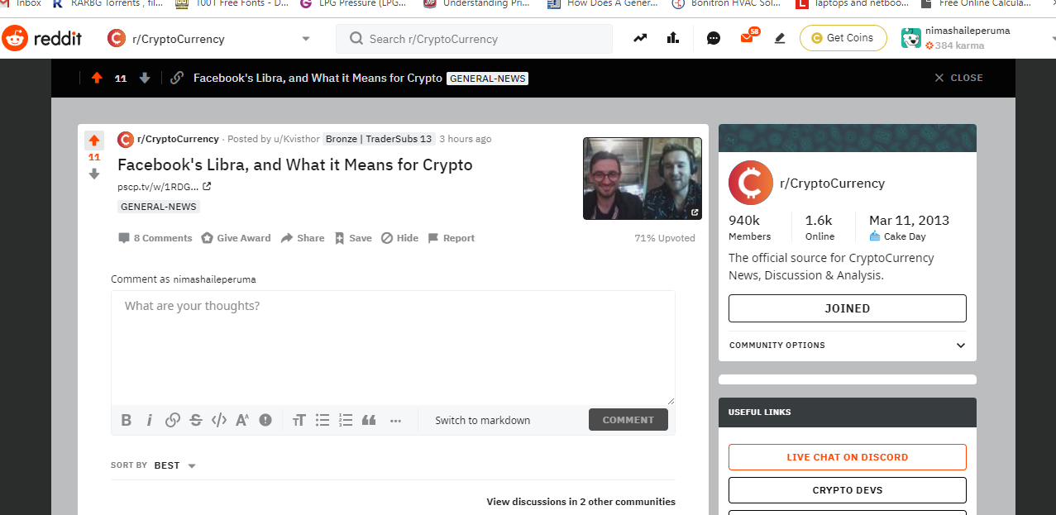Click 8 Comments
1056x515 pixels.
click(x=155, y=238)
